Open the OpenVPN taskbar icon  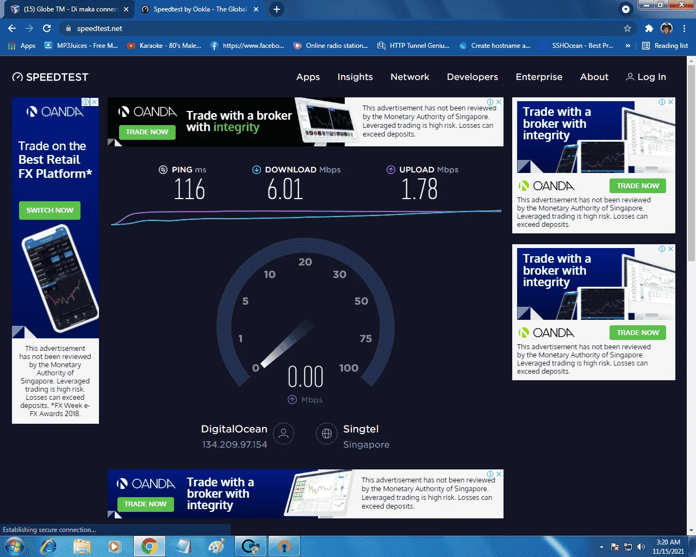tap(284, 546)
